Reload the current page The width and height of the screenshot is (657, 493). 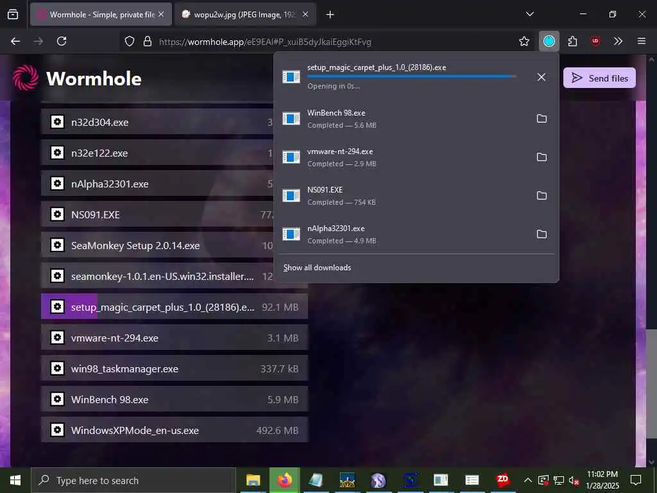(62, 41)
